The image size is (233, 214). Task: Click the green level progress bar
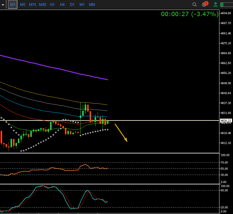point(226,5)
